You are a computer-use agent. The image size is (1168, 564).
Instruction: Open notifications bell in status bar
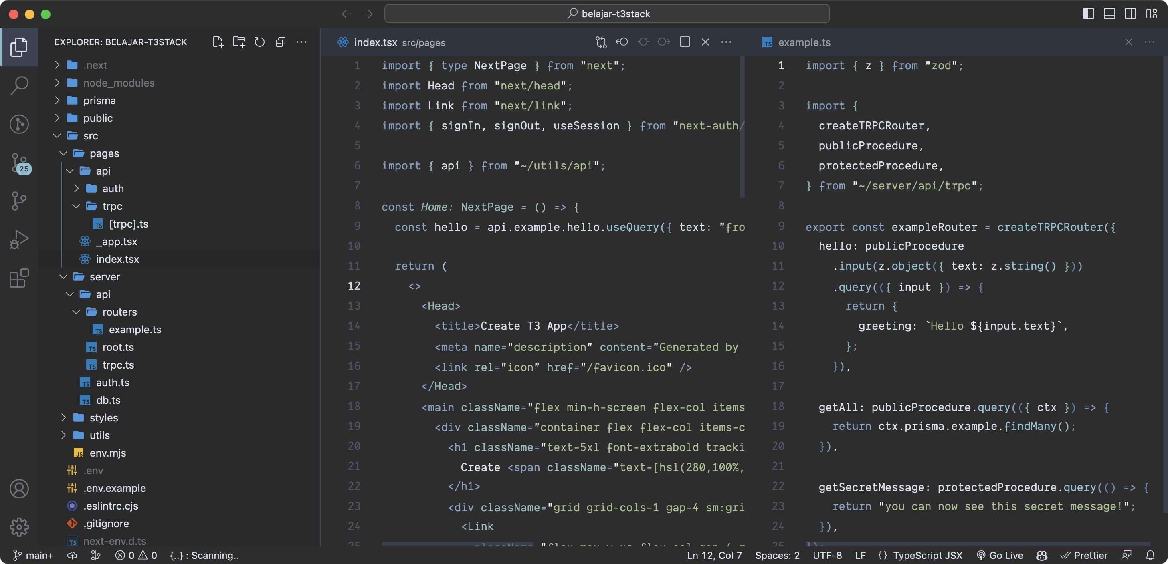pyautogui.click(x=1150, y=555)
